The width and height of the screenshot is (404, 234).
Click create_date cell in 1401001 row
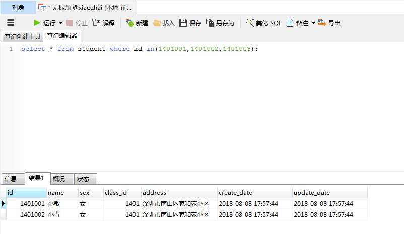pos(254,204)
